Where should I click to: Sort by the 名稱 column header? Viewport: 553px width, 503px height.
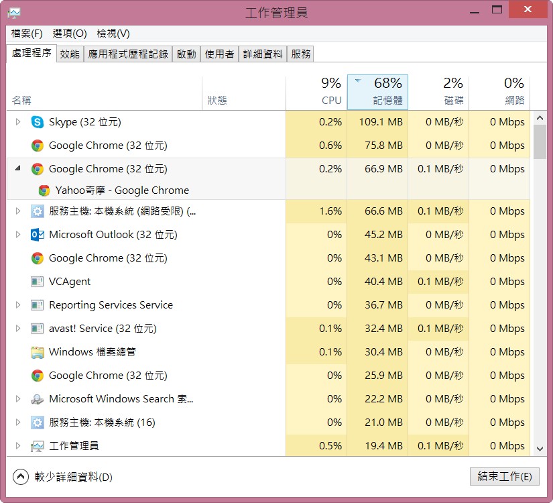(x=105, y=93)
